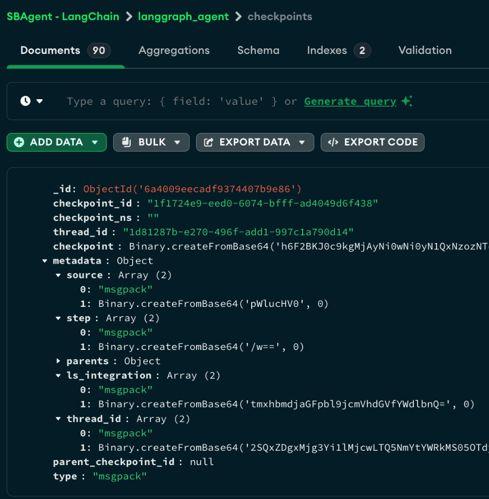Switch to the Indexes tab

pos(339,50)
